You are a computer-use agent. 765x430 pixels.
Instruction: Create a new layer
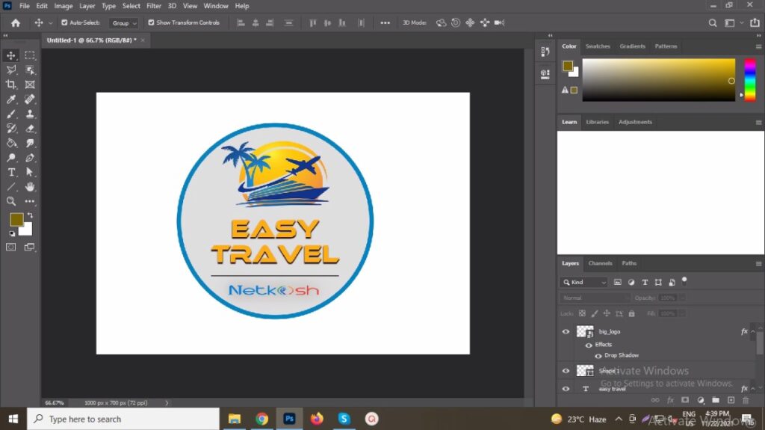click(731, 400)
